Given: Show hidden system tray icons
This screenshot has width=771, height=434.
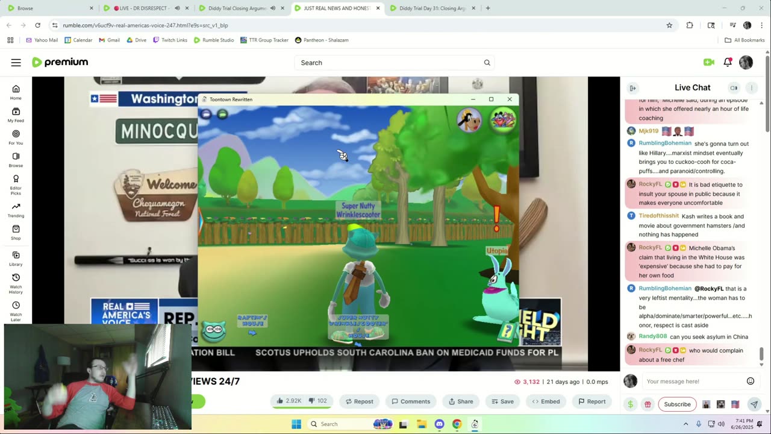Looking at the screenshot, I should 685,424.
